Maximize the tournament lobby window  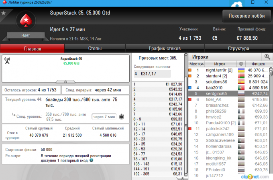pos(253,2)
